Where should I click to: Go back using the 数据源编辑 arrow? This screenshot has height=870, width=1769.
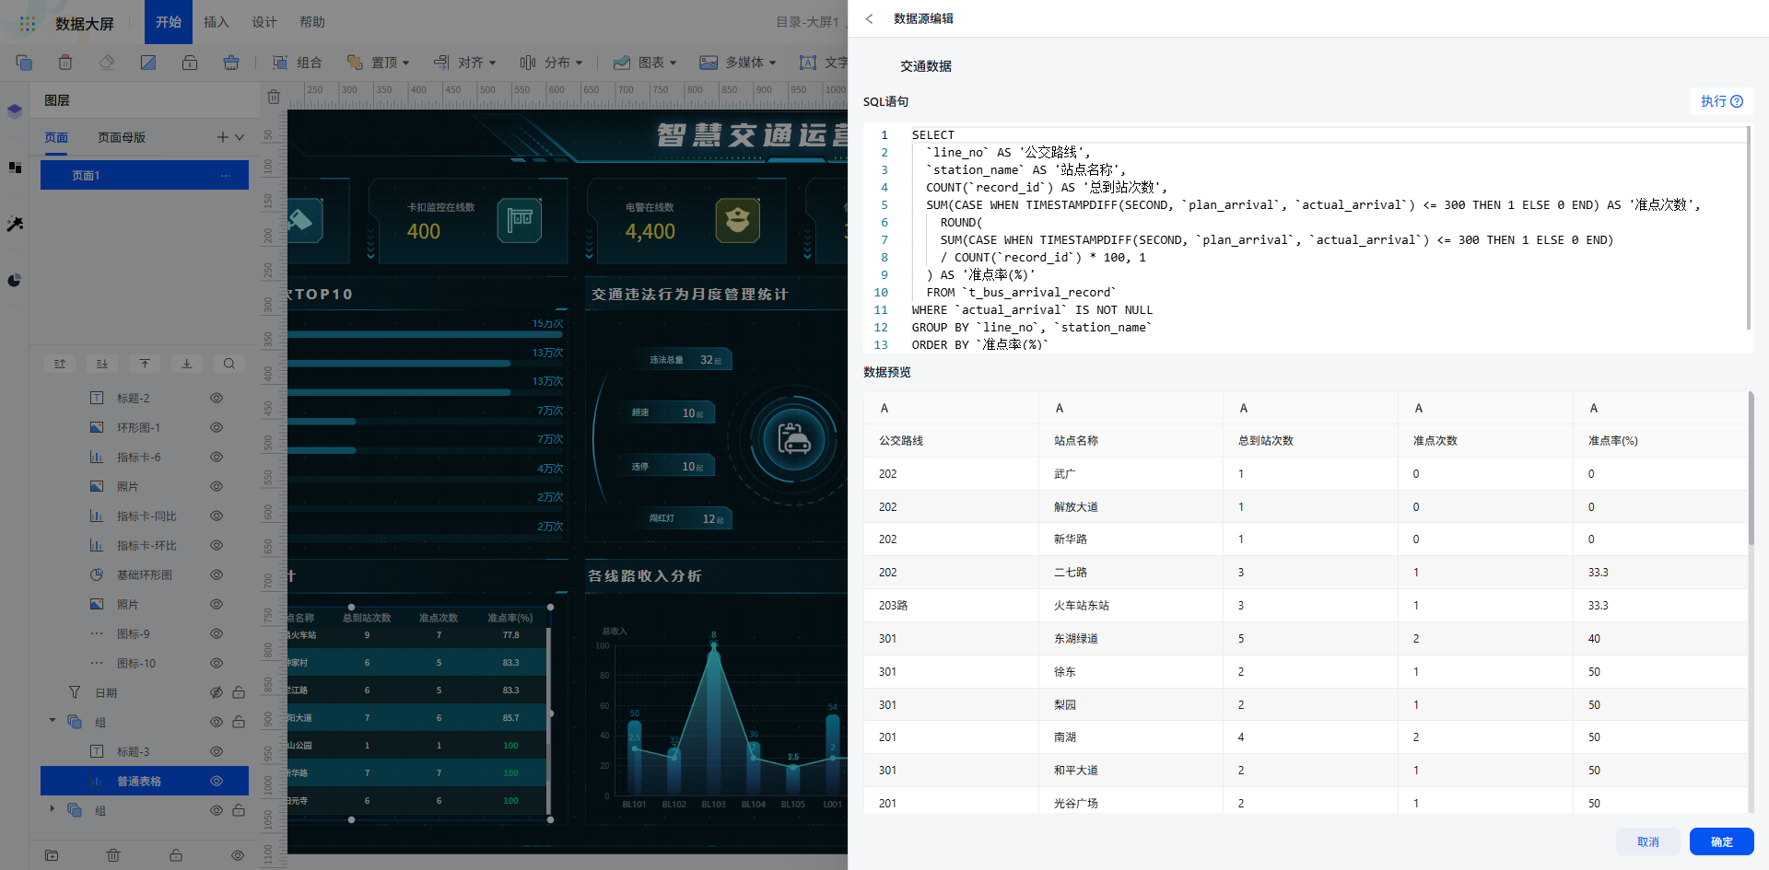coord(869,18)
